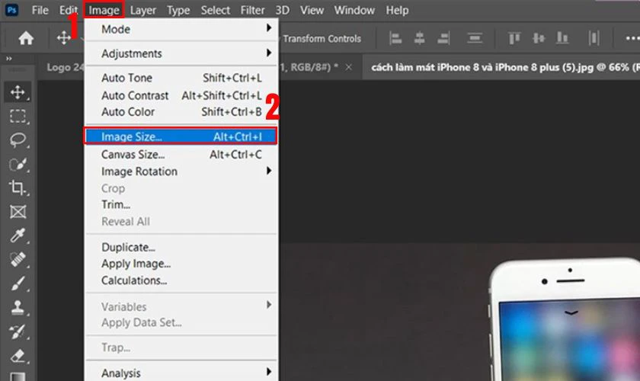Open the Window menu
640x381 pixels.
tap(354, 10)
